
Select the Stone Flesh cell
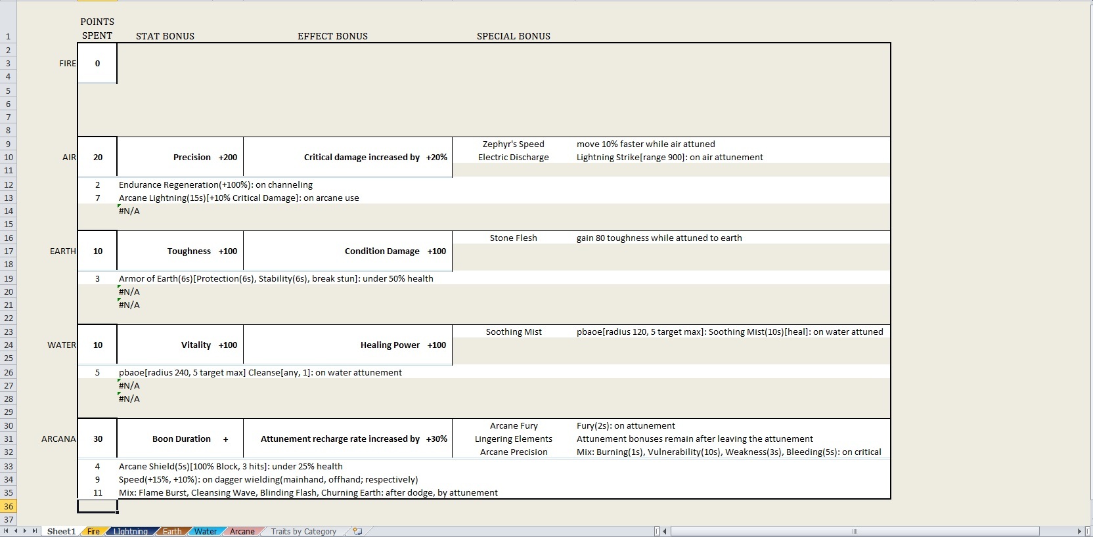tap(514, 238)
